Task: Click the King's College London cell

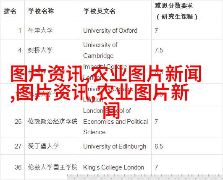Action: 113,167
